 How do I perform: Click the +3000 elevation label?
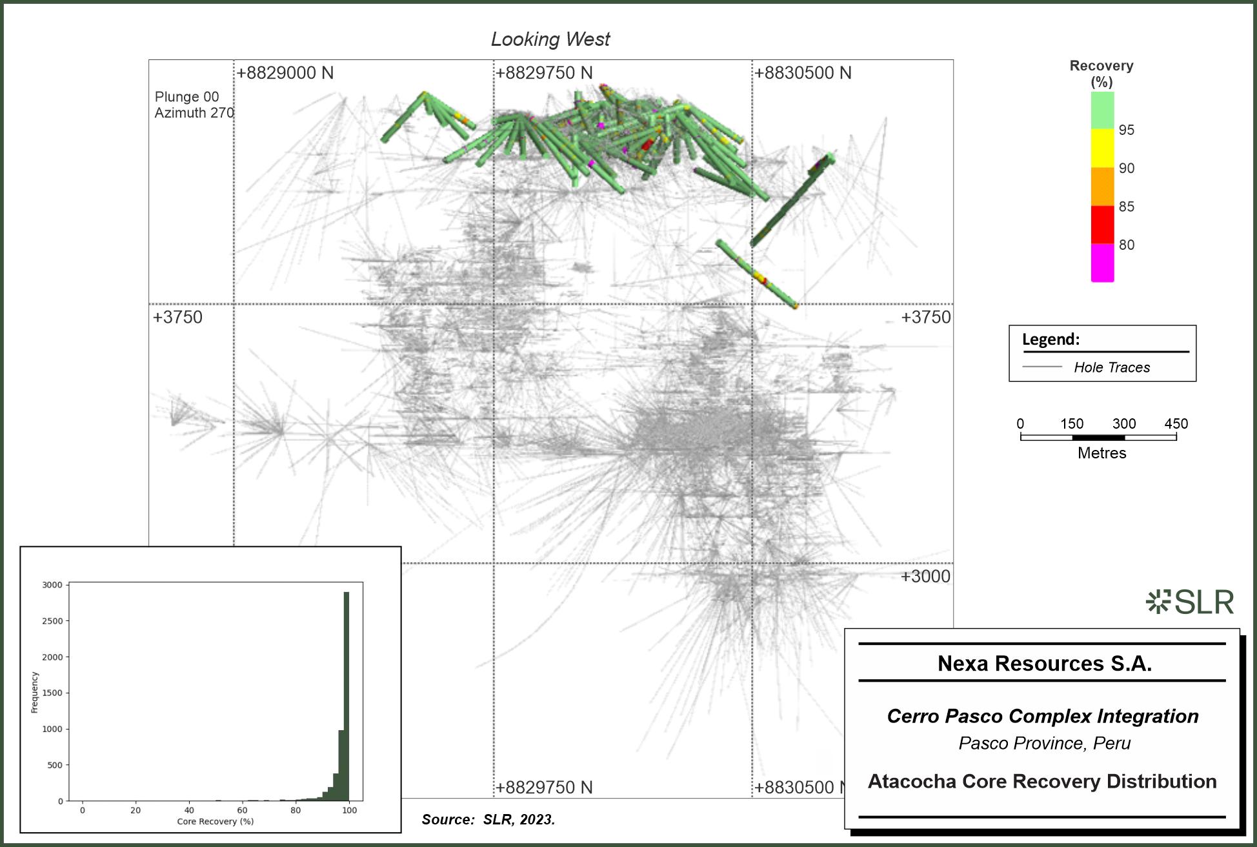925,577
